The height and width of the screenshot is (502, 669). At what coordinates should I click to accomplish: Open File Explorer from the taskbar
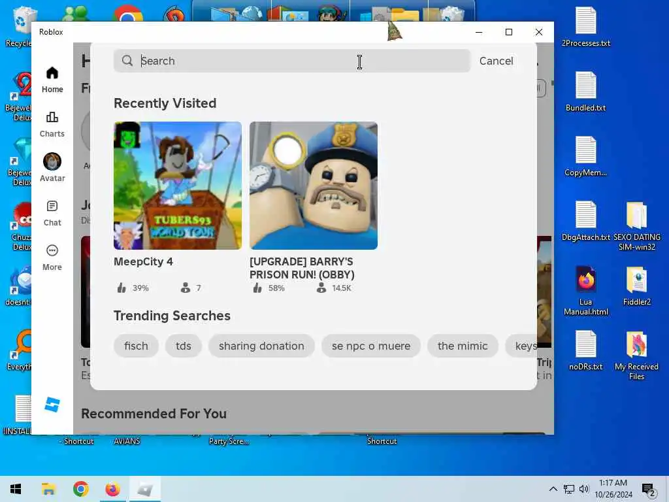coord(48,489)
